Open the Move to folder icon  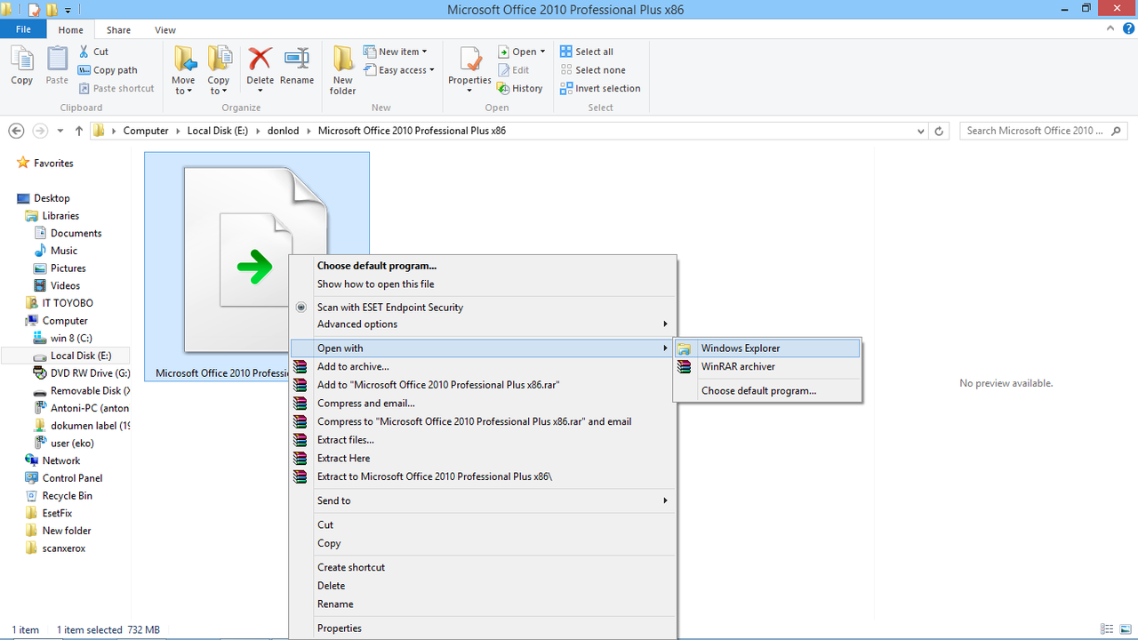(184, 60)
